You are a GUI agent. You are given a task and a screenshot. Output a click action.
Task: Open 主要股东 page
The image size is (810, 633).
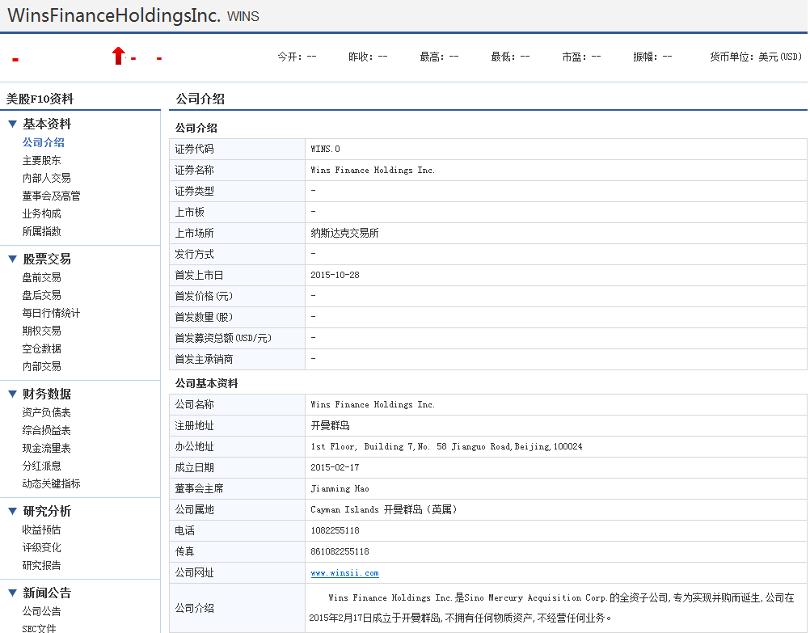[x=41, y=160]
